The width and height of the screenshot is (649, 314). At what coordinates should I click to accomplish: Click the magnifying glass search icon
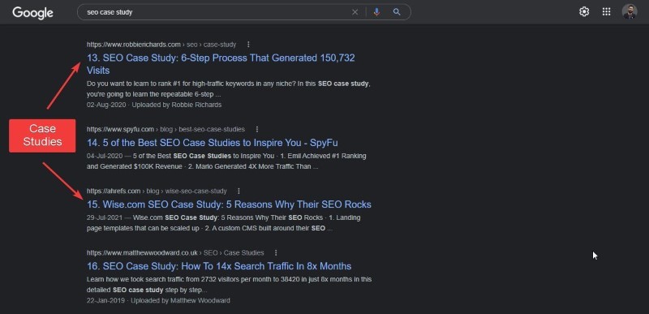tap(397, 12)
